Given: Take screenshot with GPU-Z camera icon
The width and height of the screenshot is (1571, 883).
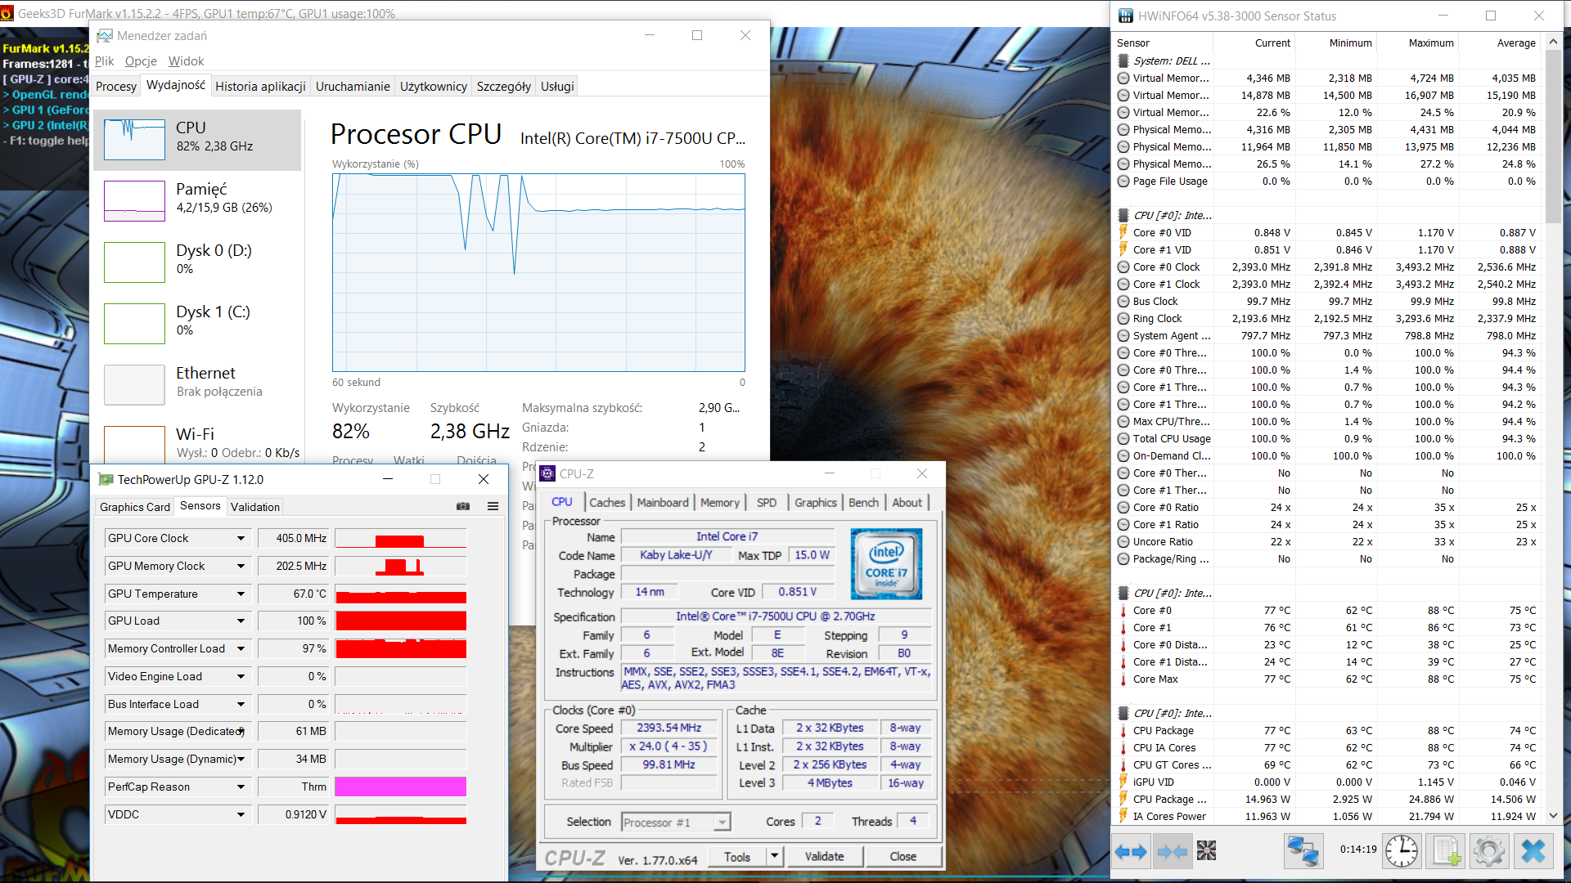Looking at the screenshot, I should tap(463, 507).
